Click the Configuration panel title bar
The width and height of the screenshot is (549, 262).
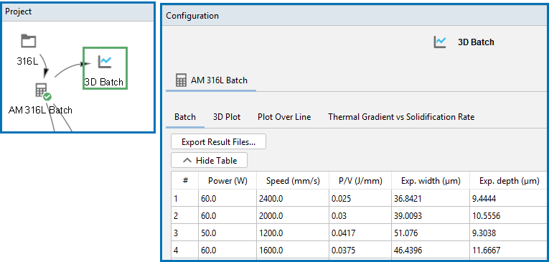click(355, 16)
